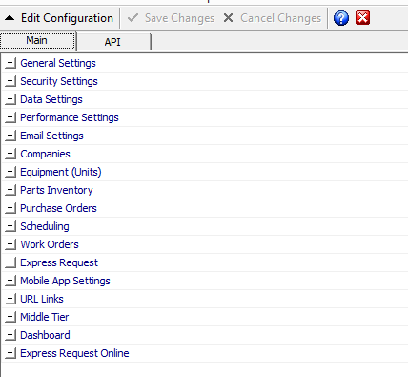Open help with the blue question icon

(341, 18)
